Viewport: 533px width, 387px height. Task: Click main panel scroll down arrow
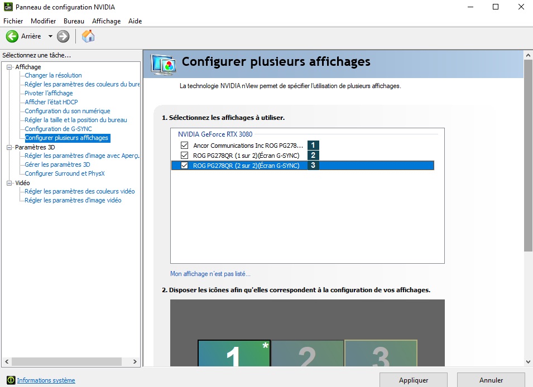(528, 362)
